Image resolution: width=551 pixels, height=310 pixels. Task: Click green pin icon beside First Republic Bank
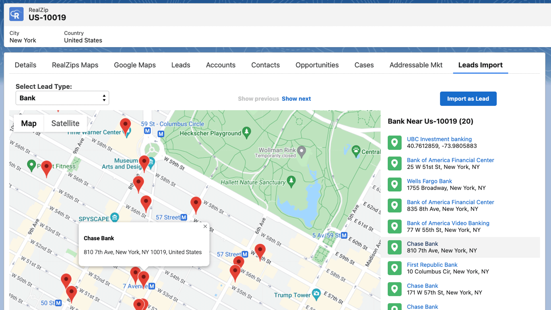coord(394,268)
